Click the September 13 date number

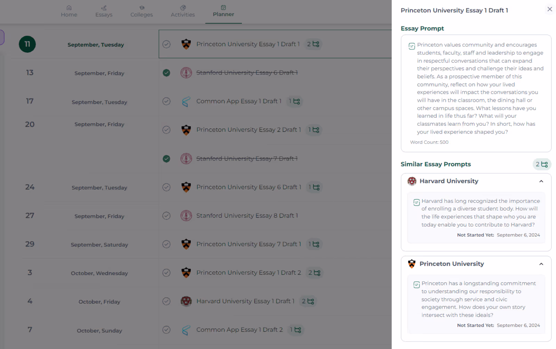pyautogui.click(x=30, y=73)
